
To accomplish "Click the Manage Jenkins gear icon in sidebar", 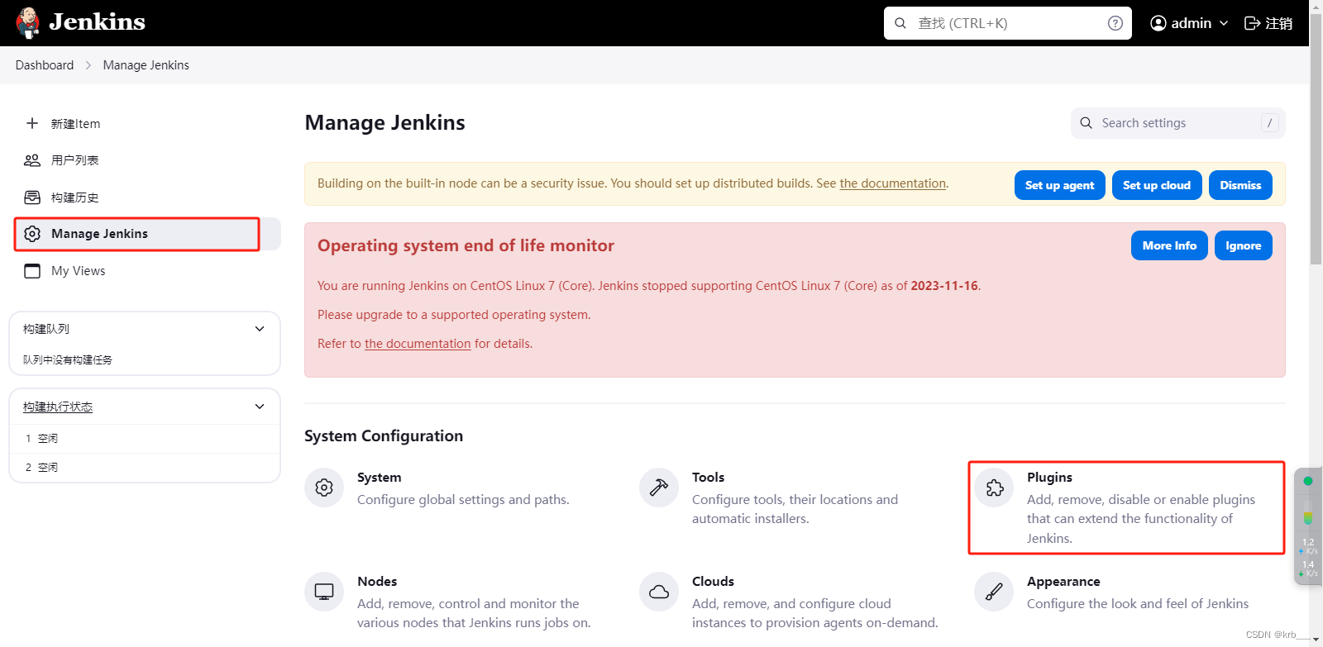I will (32, 234).
